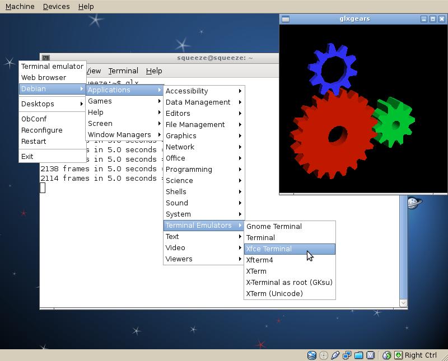Click the network adapters status icon
This screenshot has width=448, height=361.
(x=346, y=355)
